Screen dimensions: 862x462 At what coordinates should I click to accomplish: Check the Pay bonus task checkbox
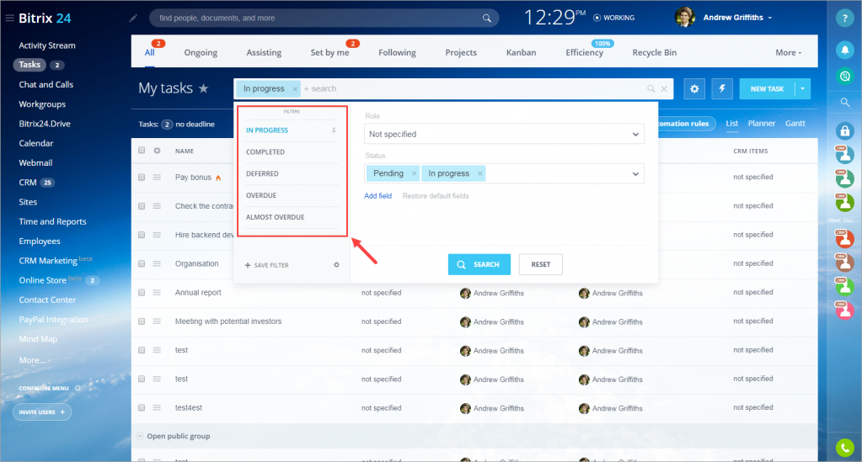(142, 177)
